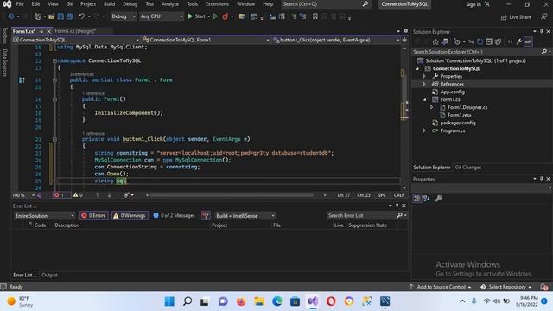Open the Debug menu
This screenshot has height=311, width=553.
tap(130, 4)
